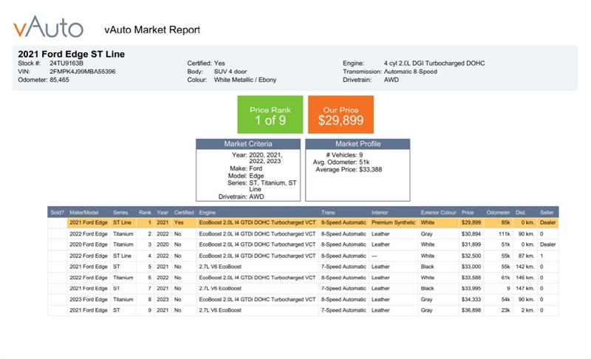Click the $30,894 price cell

pyautogui.click(x=471, y=234)
